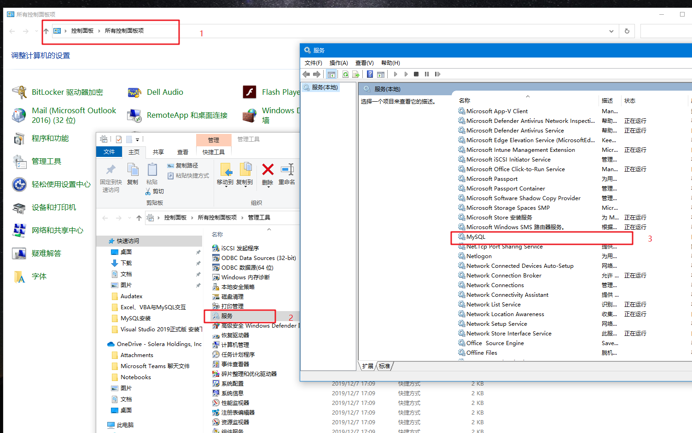This screenshot has height=433, width=692.
Task: Open the blue 文件 tab in Explorer
Action: 109,152
